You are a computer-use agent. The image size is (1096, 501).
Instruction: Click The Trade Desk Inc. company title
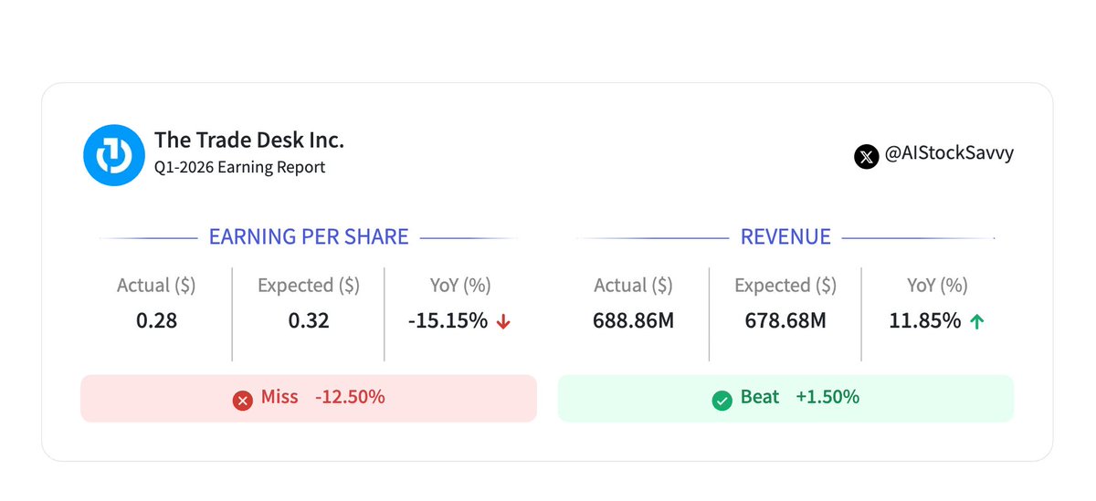[249, 140]
